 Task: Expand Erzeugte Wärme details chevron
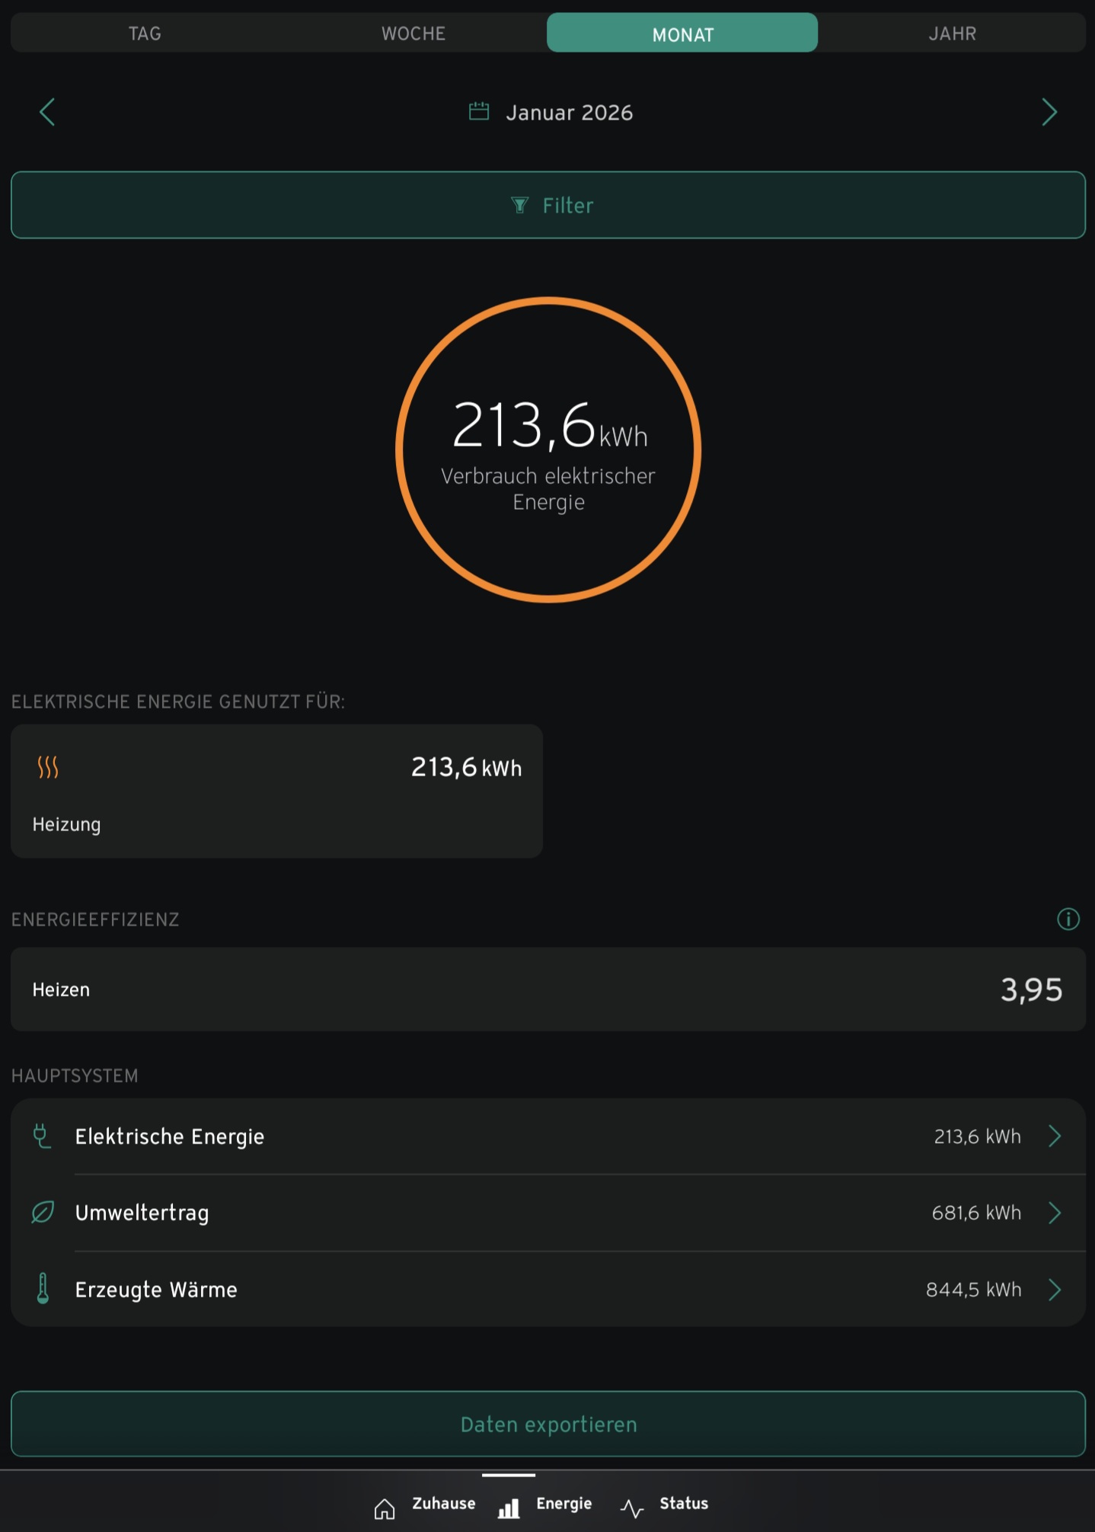click(1055, 1289)
